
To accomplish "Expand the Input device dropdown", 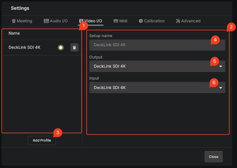I will (157, 87).
